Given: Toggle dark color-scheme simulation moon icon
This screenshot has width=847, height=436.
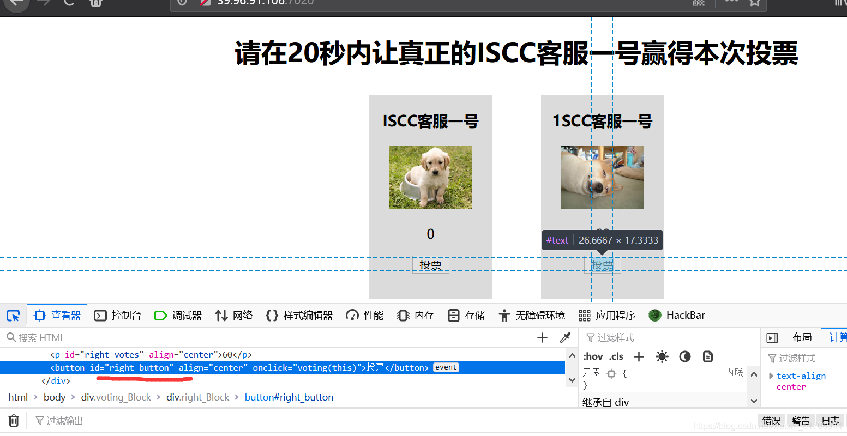Looking at the screenshot, I should (x=684, y=356).
